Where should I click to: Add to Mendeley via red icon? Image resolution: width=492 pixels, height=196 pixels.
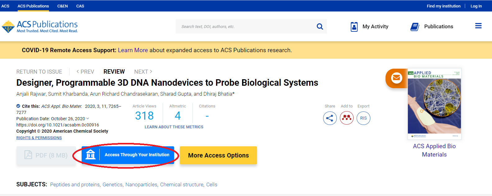pyautogui.click(x=347, y=118)
